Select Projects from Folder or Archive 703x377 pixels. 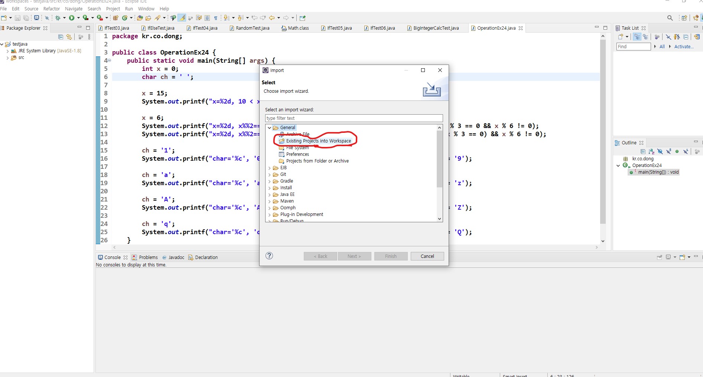pos(317,161)
